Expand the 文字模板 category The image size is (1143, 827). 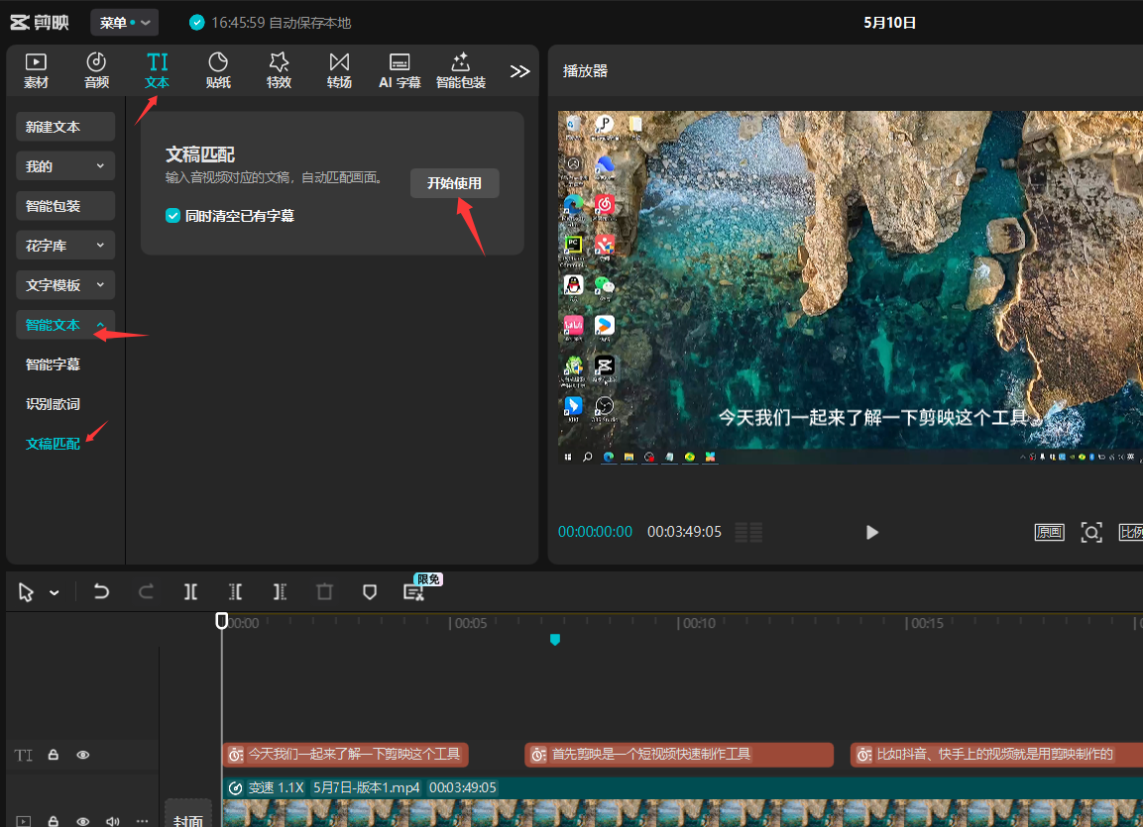pyautogui.click(x=65, y=284)
